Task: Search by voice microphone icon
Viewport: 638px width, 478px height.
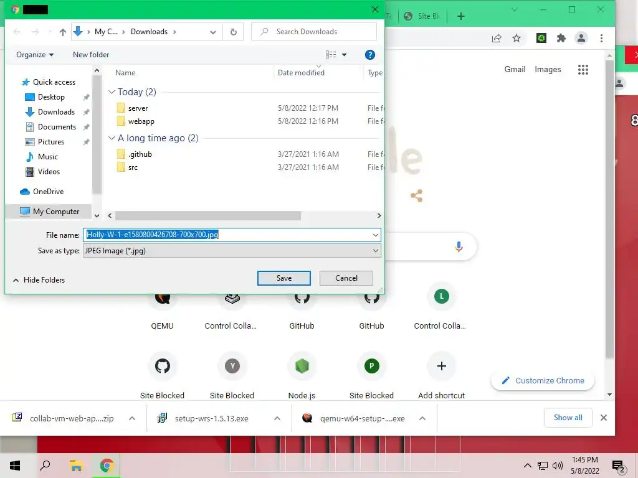Action: coord(459,246)
